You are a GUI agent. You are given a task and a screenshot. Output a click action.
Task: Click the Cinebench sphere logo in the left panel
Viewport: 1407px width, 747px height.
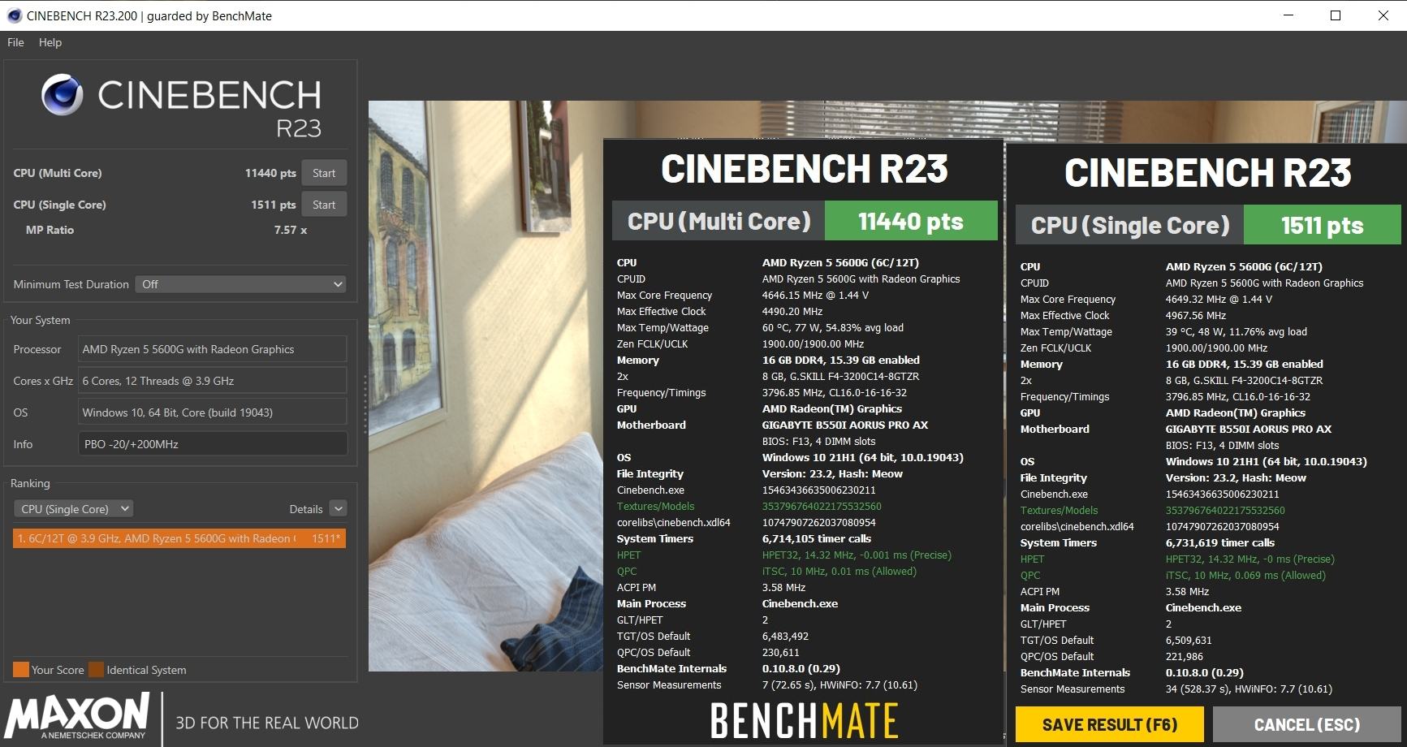[x=63, y=95]
